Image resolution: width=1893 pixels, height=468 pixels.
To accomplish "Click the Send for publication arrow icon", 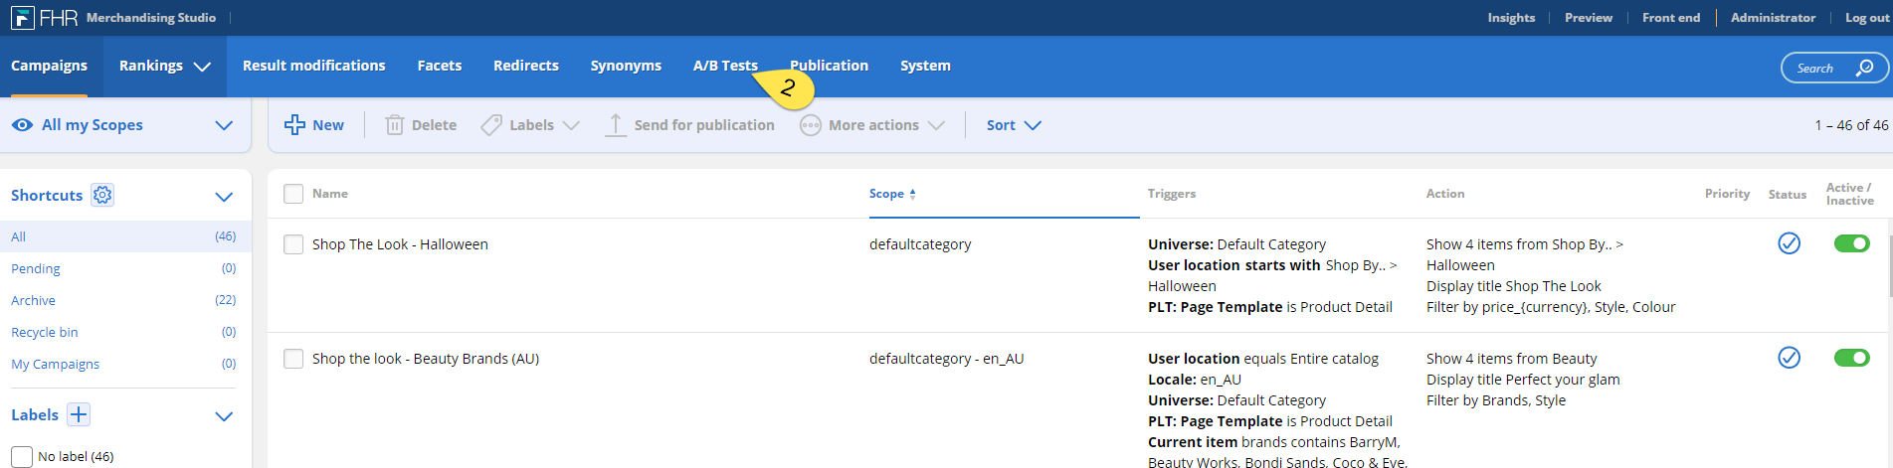I will (x=616, y=125).
